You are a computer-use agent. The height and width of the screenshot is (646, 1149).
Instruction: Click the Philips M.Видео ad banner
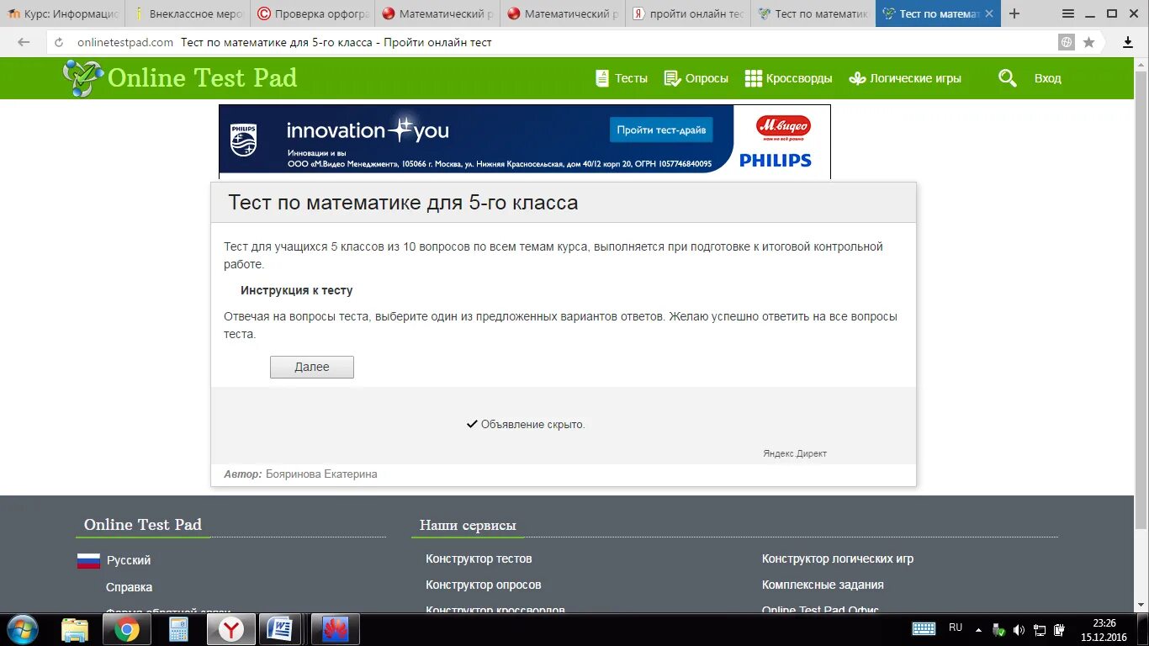click(525, 140)
